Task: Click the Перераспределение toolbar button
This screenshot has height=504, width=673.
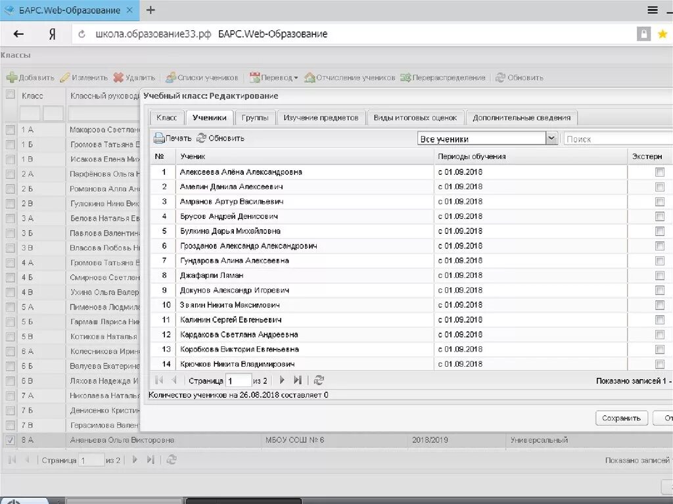Action: tap(442, 78)
